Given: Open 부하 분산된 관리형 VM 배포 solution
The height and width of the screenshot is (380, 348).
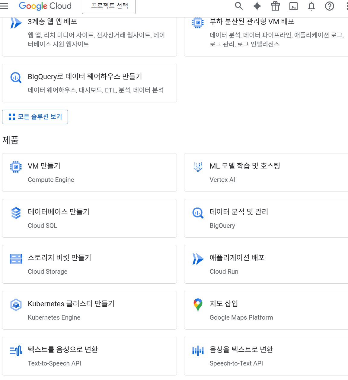Looking at the screenshot, I should tap(252, 21).
